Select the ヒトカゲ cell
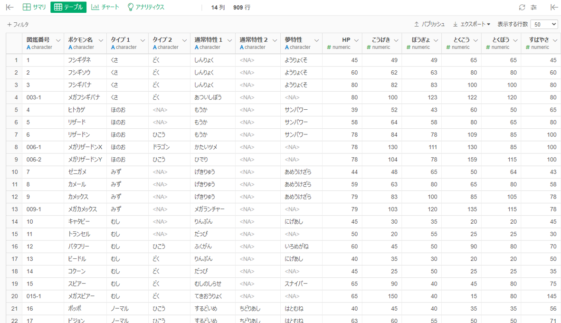 [x=85, y=110]
